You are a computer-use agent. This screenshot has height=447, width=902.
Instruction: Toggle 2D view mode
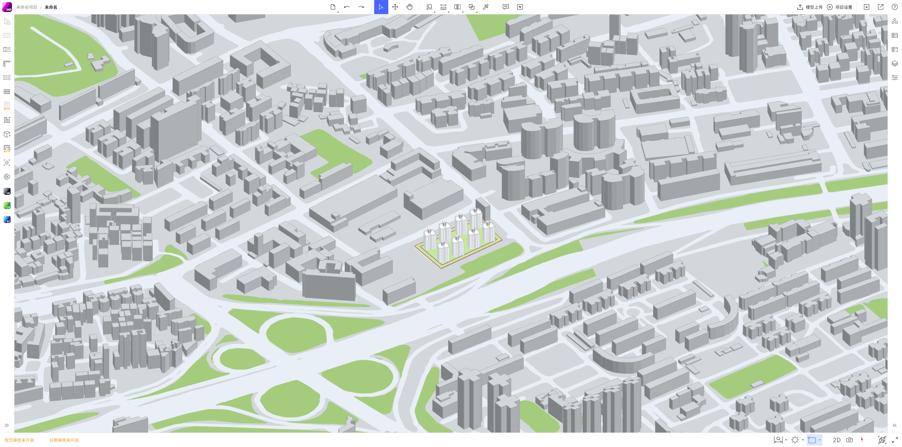click(x=836, y=440)
